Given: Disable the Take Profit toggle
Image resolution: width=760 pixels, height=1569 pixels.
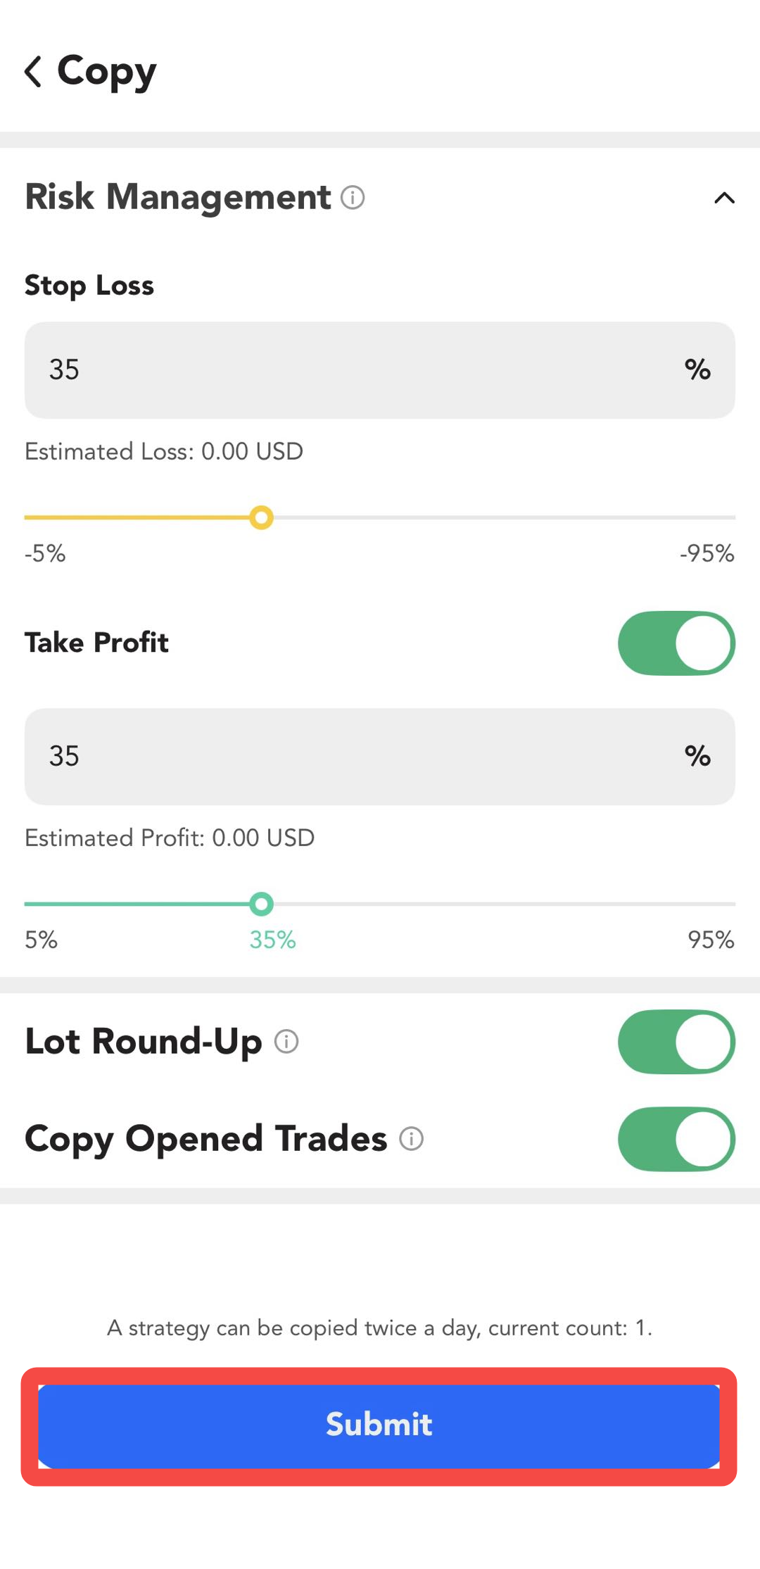Looking at the screenshot, I should click(676, 643).
